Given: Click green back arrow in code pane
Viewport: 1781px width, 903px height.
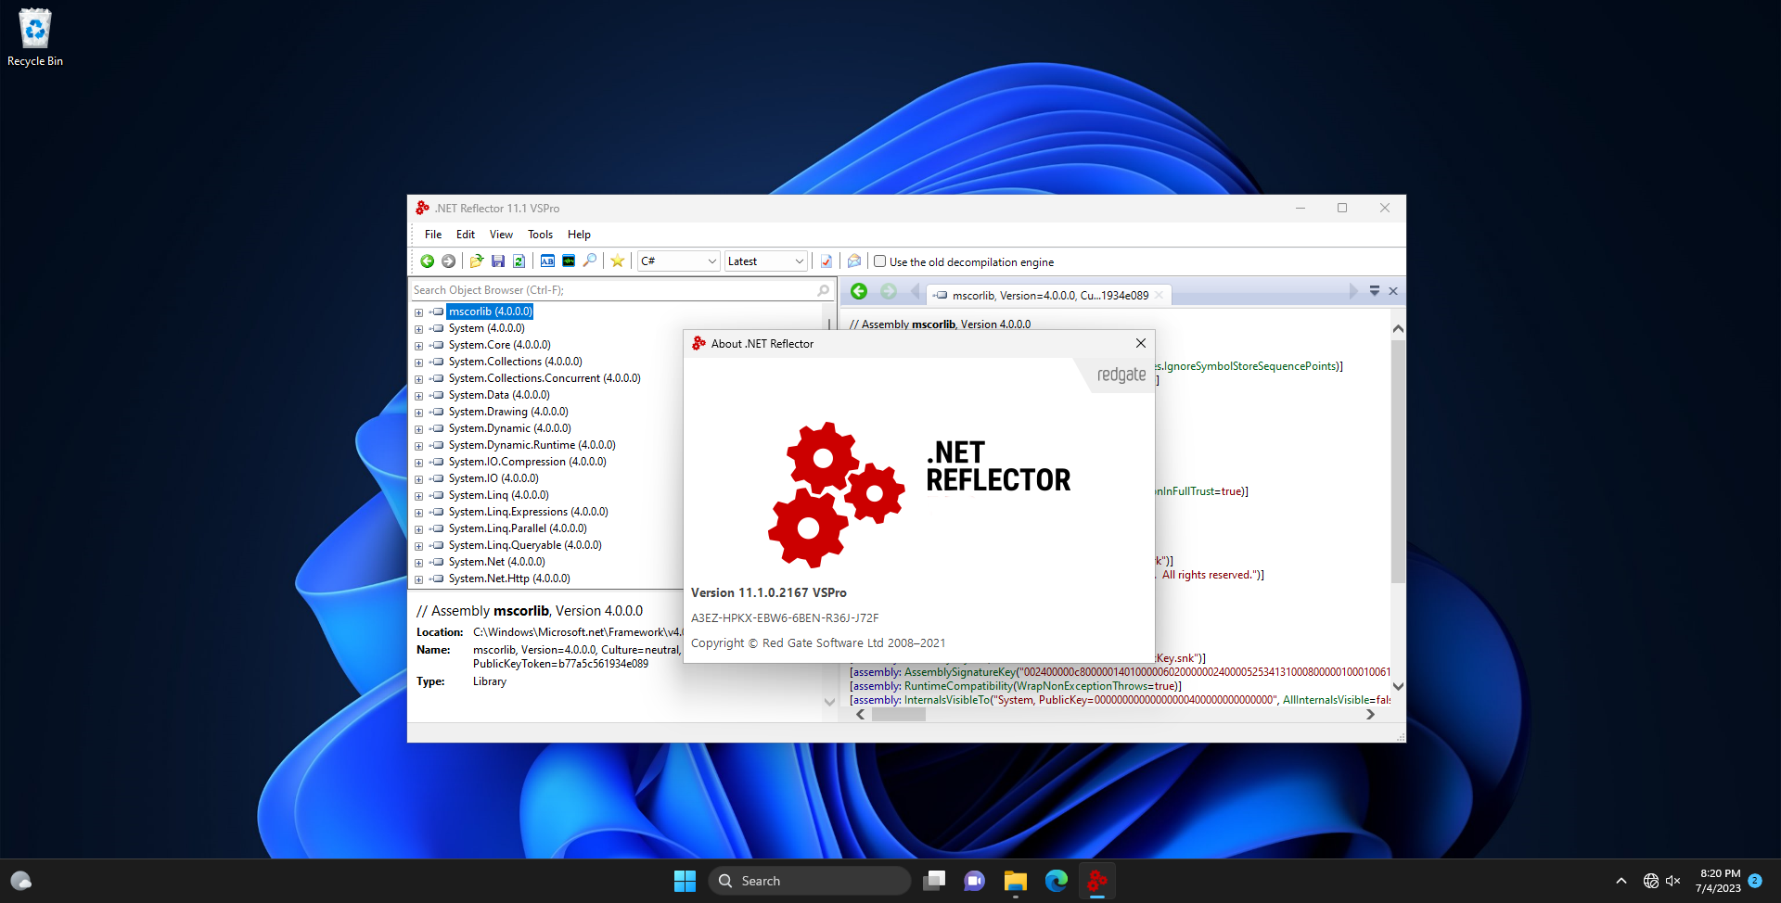Looking at the screenshot, I should (859, 292).
